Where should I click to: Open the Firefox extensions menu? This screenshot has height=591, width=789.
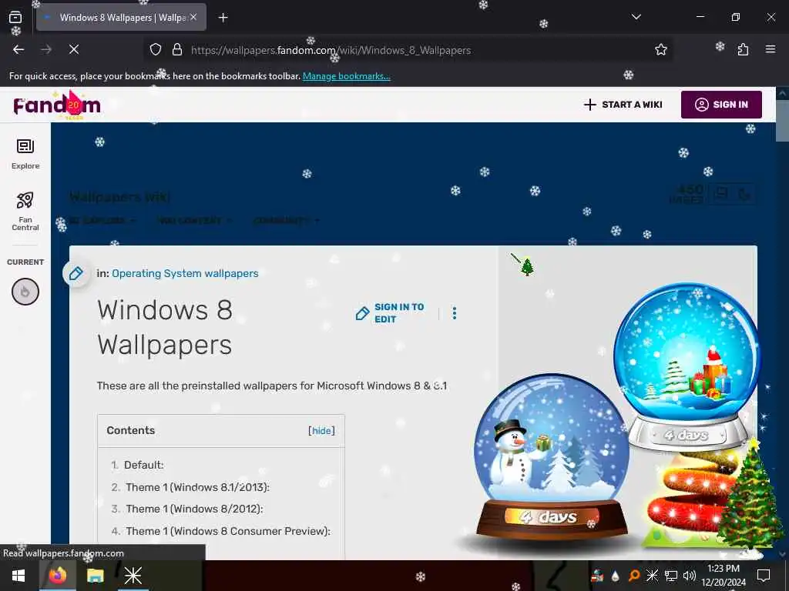[743, 49]
